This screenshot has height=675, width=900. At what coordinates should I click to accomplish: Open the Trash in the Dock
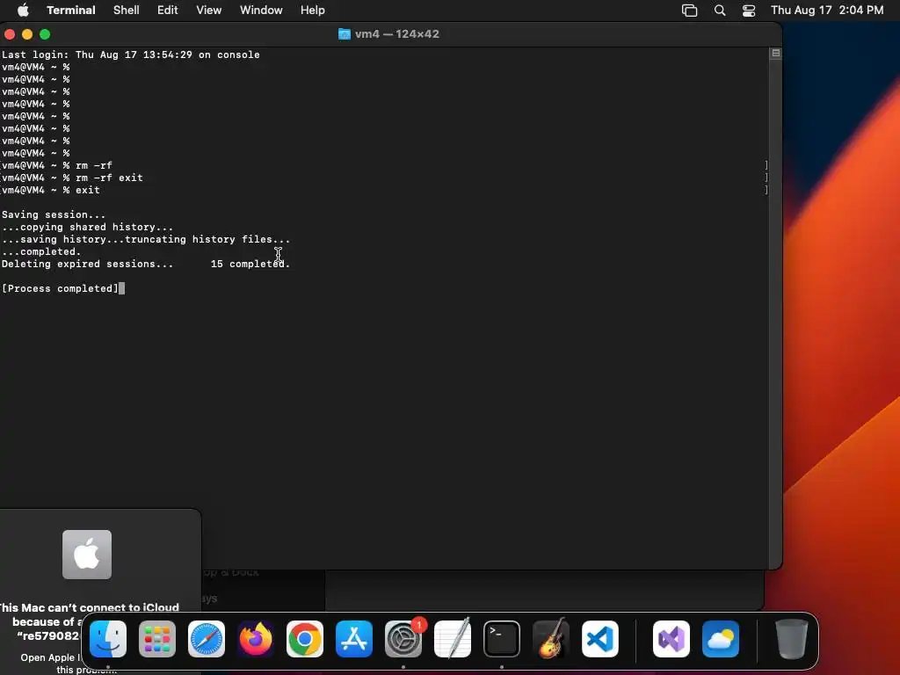tap(792, 639)
